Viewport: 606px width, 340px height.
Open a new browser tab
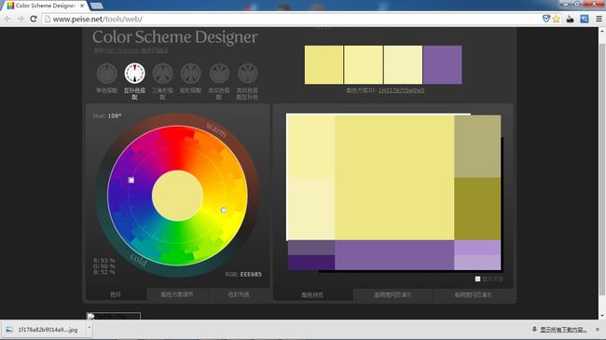click(97, 6)
